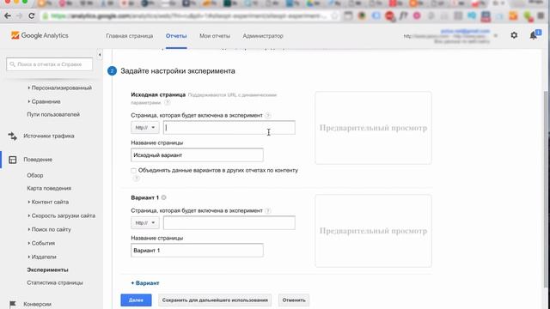The image size is (550, 309).
Task: Open Администратор tab
Action: [263, 36]
